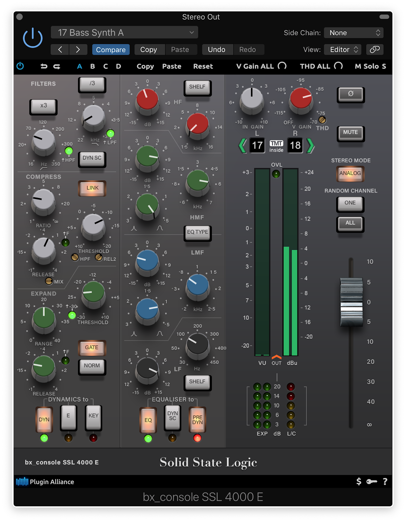Screen dimensions: 406x522
Task: Go to next preset arrow
Action: 78,50
